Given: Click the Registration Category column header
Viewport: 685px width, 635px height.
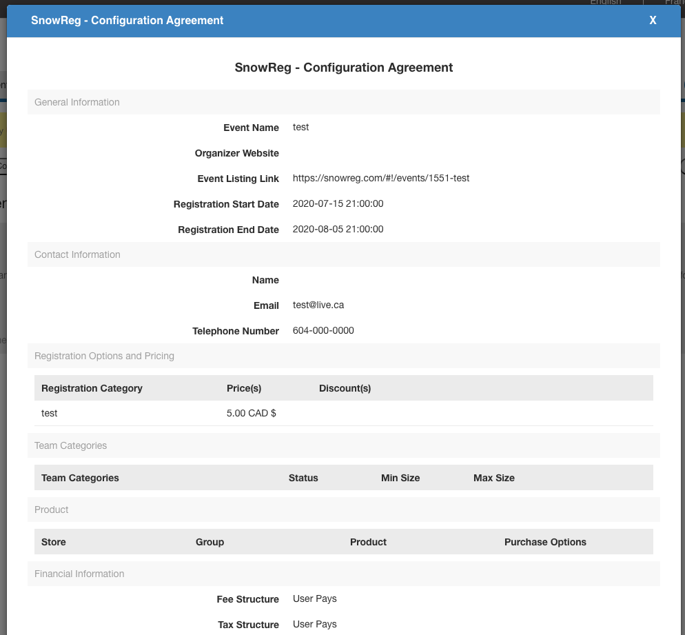Looking at the screenshot, I should [92, 388].
